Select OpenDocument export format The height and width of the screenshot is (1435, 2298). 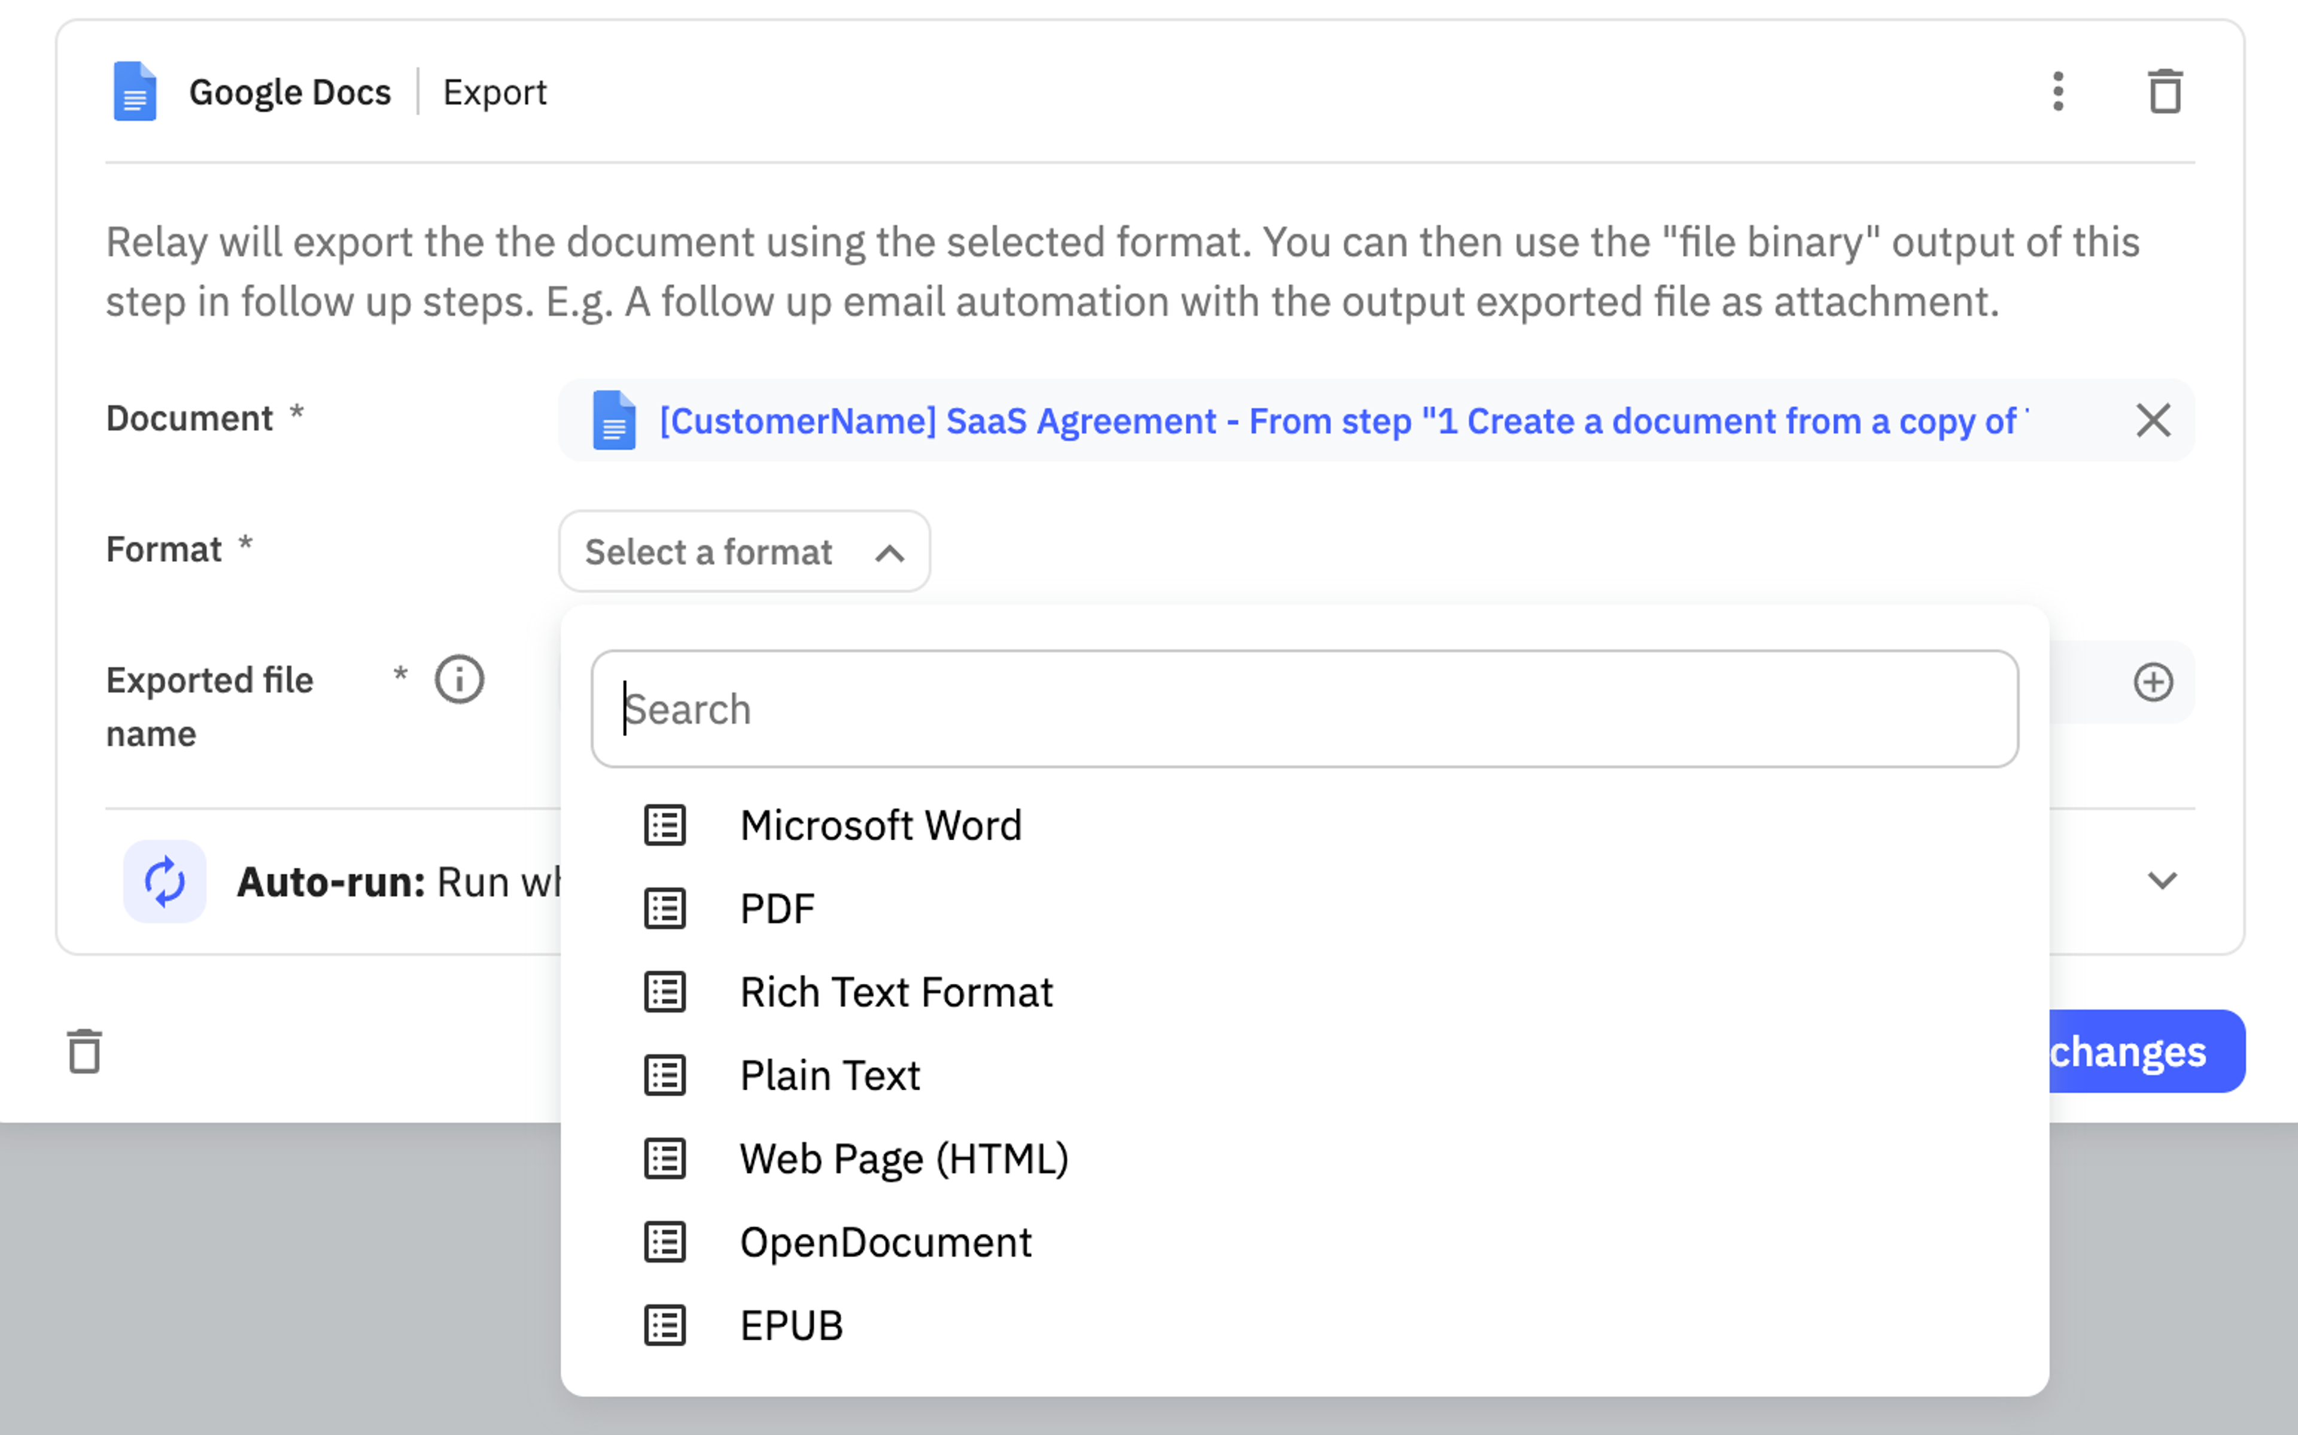point(884,1242)
